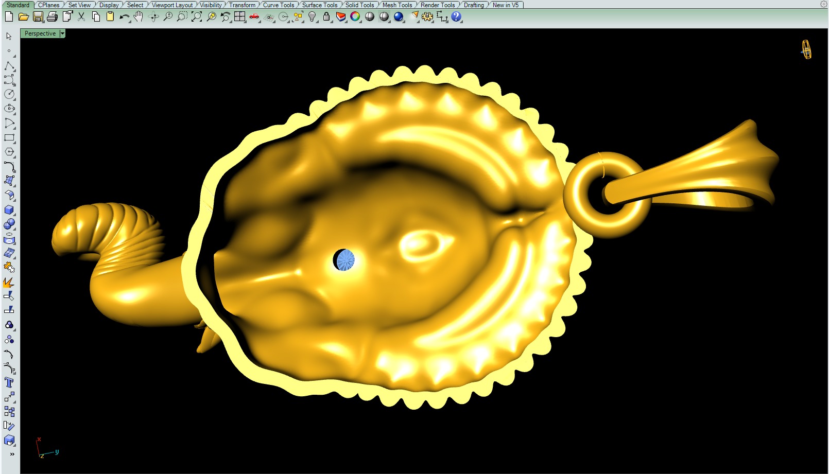Click the red car Named Views icon
Image resolution: width=829 pixels, height=474 pixels.
pyautogui.click(x=254, y=16)
